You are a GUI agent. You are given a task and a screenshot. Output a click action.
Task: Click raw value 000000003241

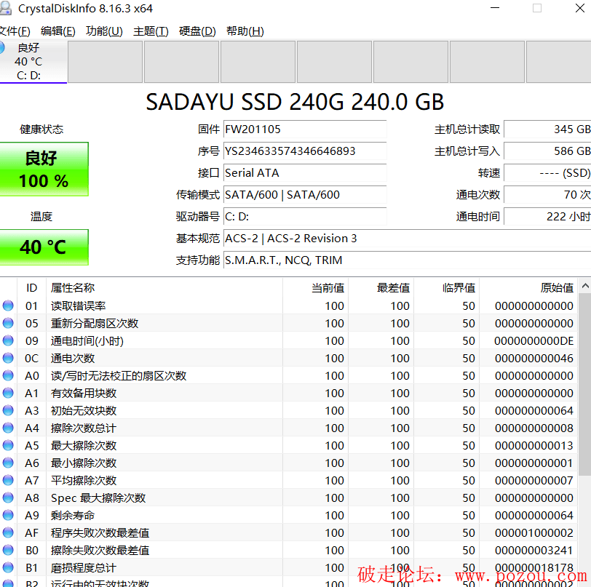(x=534, y=550)
